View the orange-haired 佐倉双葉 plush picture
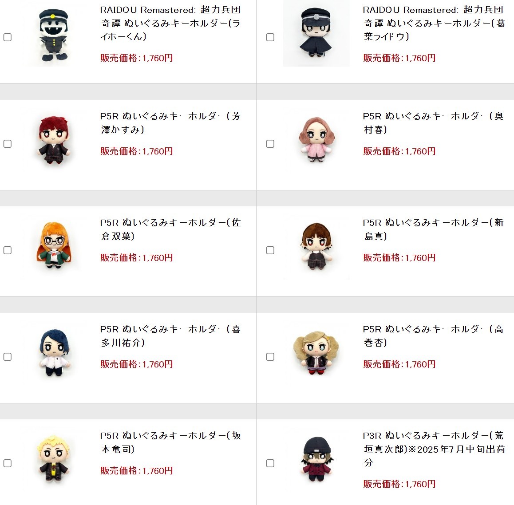Image resolution: width=514 pixels, height=505 pixels. [x=54, y=246]
